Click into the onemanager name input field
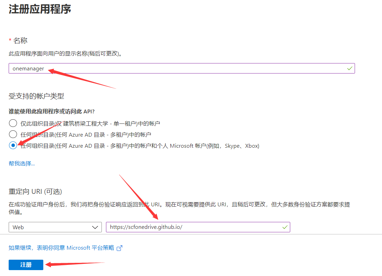 tap(173, 68)
